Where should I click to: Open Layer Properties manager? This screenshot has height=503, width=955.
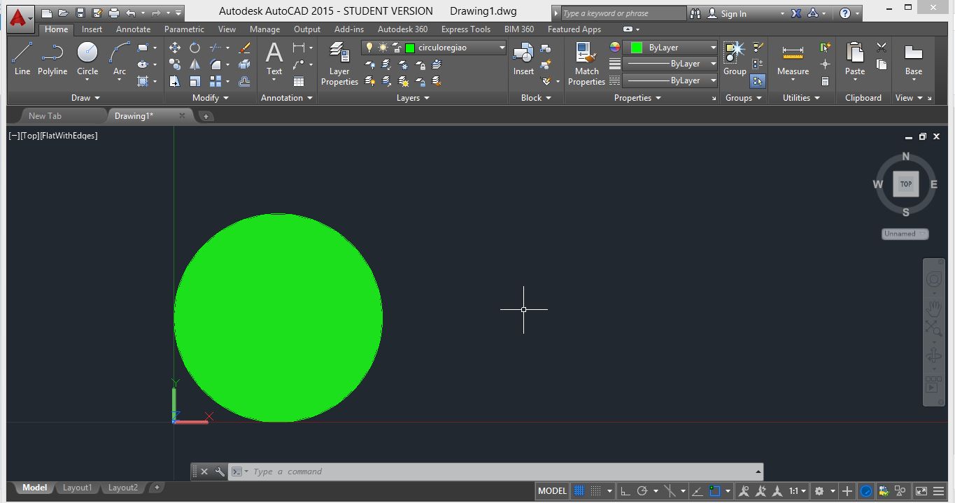click(x=339, y=64)
